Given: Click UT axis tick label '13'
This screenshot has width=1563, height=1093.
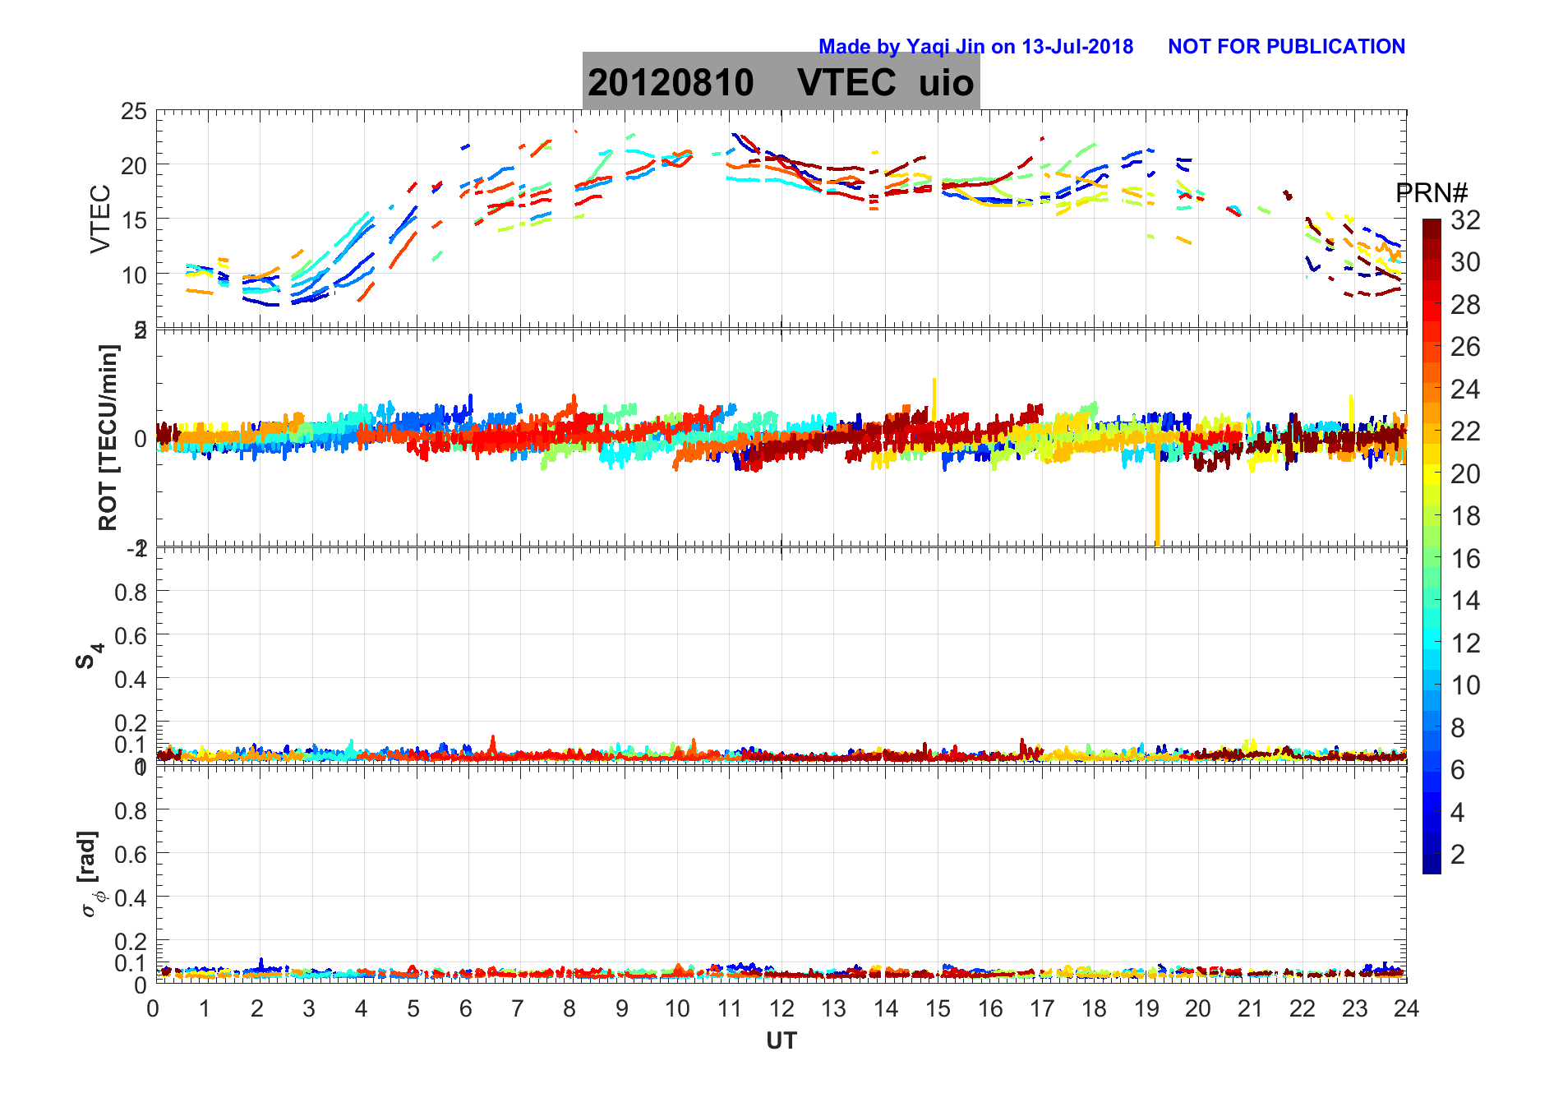Looking at the screenshot, I should tap(833, 1008).
